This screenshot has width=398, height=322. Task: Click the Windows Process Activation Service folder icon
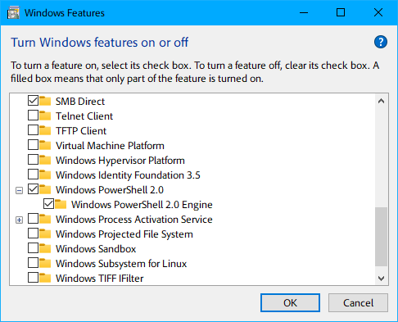tap(45, 219)
